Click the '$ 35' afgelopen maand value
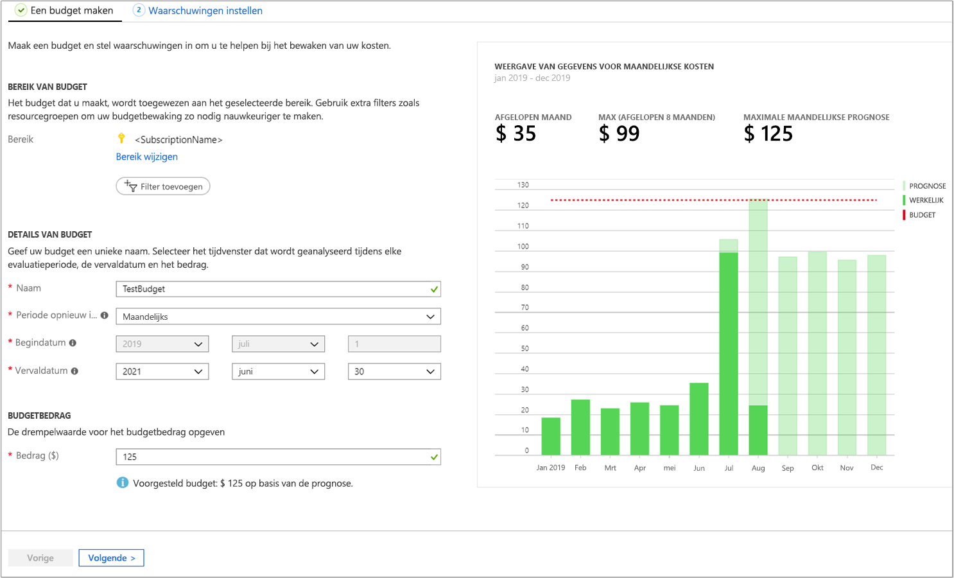954x578 pixels. click(516, 134)
